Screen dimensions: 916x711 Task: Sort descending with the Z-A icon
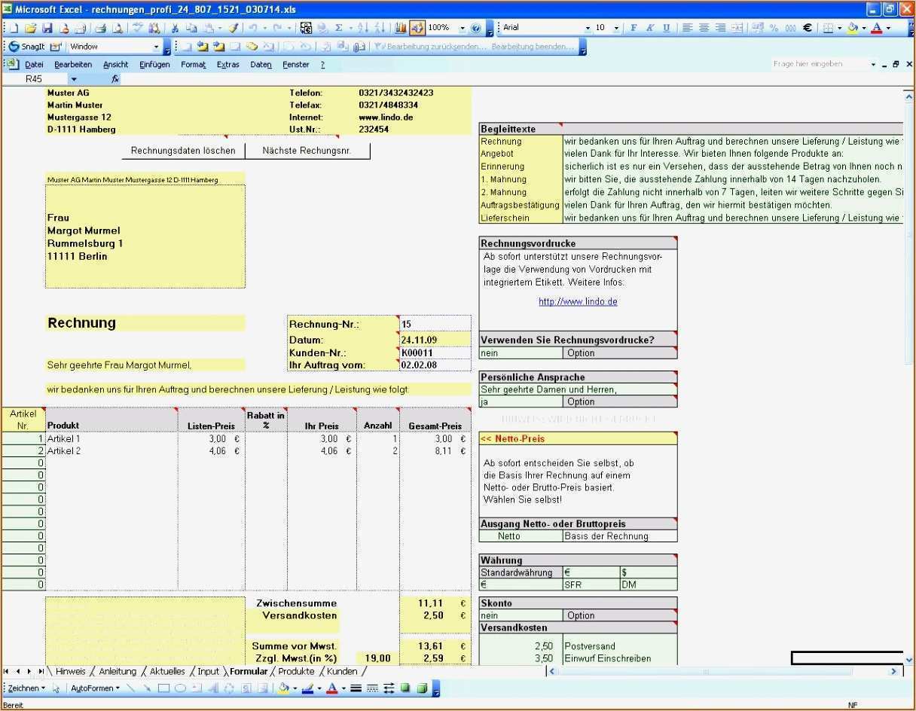point(379,28)
